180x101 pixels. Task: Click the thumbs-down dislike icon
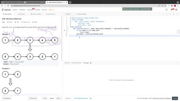tap(15, 22)
